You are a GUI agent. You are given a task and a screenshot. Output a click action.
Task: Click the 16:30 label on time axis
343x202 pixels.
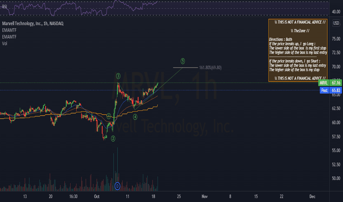(73, 196)
